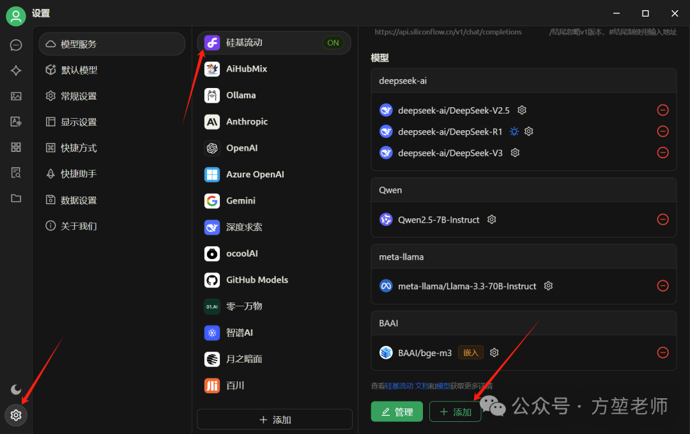Select the 深度求索 provider

click(274, 227)
